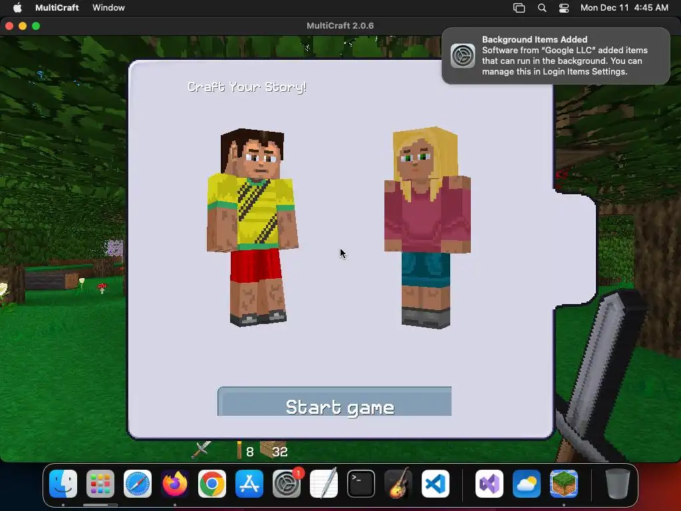Screen dimensions: 681x511
Task: Open the Weather app from the Dock
Action: (527, 484)
